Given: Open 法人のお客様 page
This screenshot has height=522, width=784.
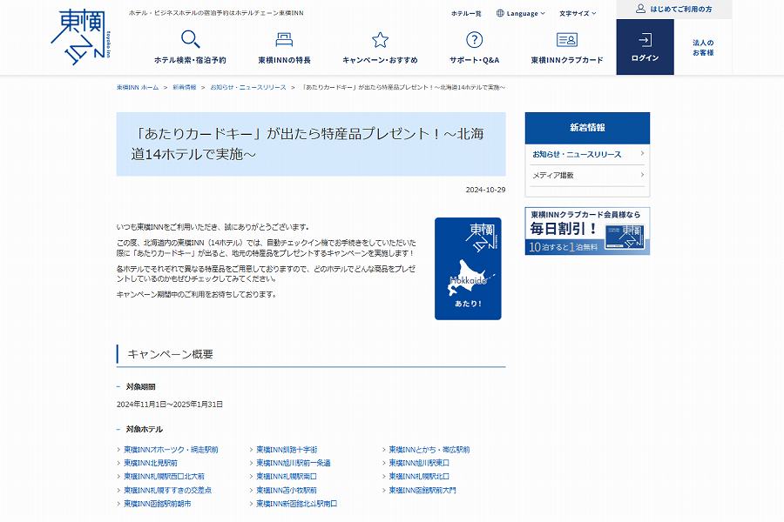Looking at the screenshot, I should pos(703,48).
